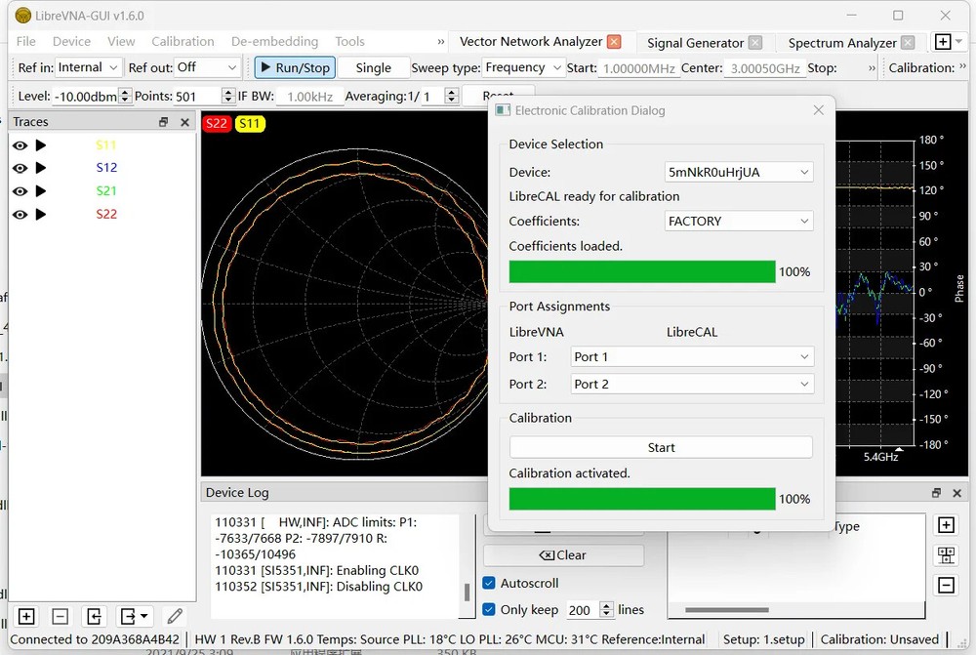
Task: Start the electronic calibration
Action: (x=661, y=446)
